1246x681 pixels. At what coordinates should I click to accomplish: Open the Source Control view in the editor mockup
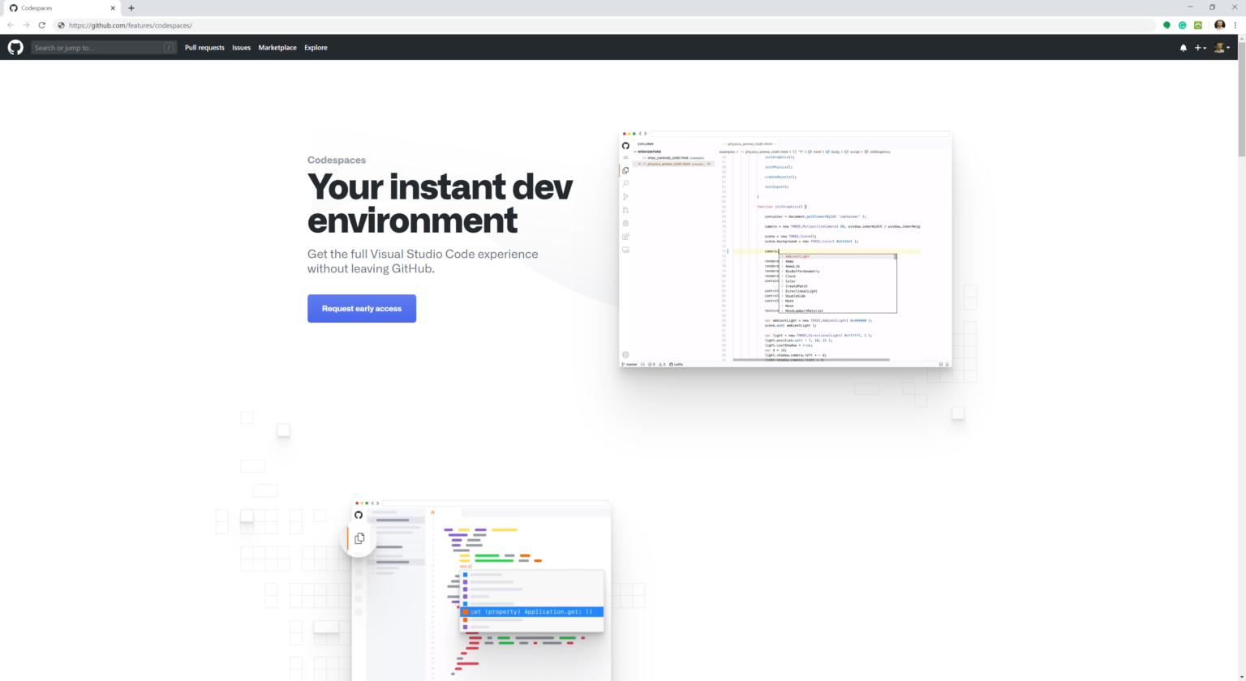point(625,196)
